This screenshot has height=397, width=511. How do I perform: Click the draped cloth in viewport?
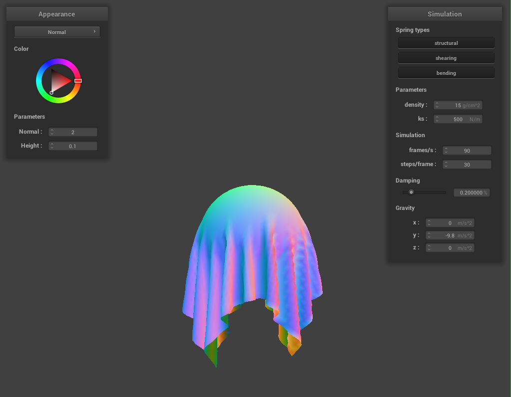click(x=252, y=260)
